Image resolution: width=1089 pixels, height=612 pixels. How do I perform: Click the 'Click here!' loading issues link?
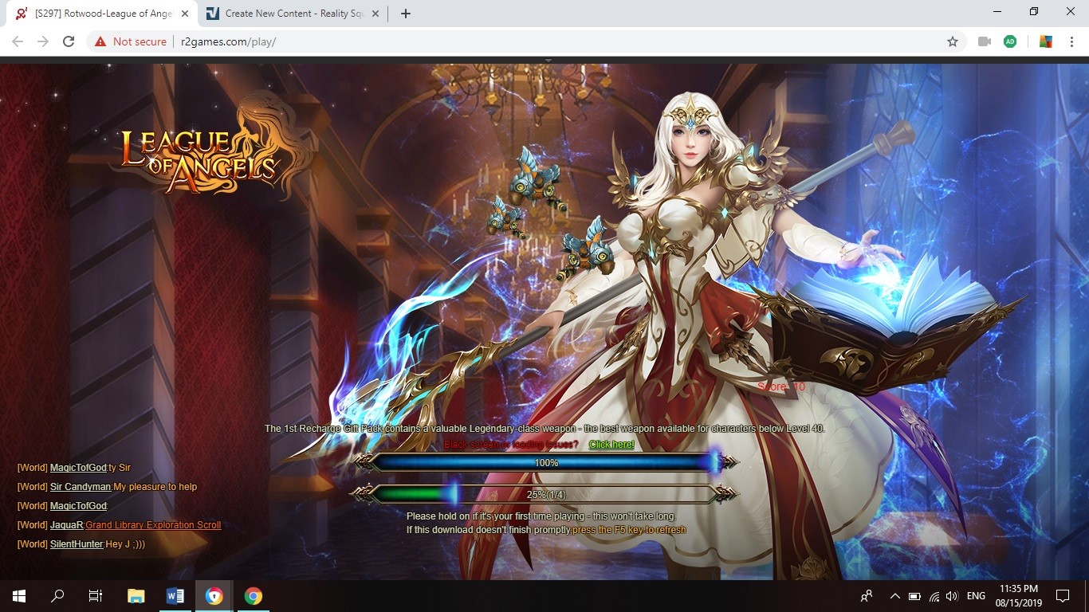click(x=611, y=445)
